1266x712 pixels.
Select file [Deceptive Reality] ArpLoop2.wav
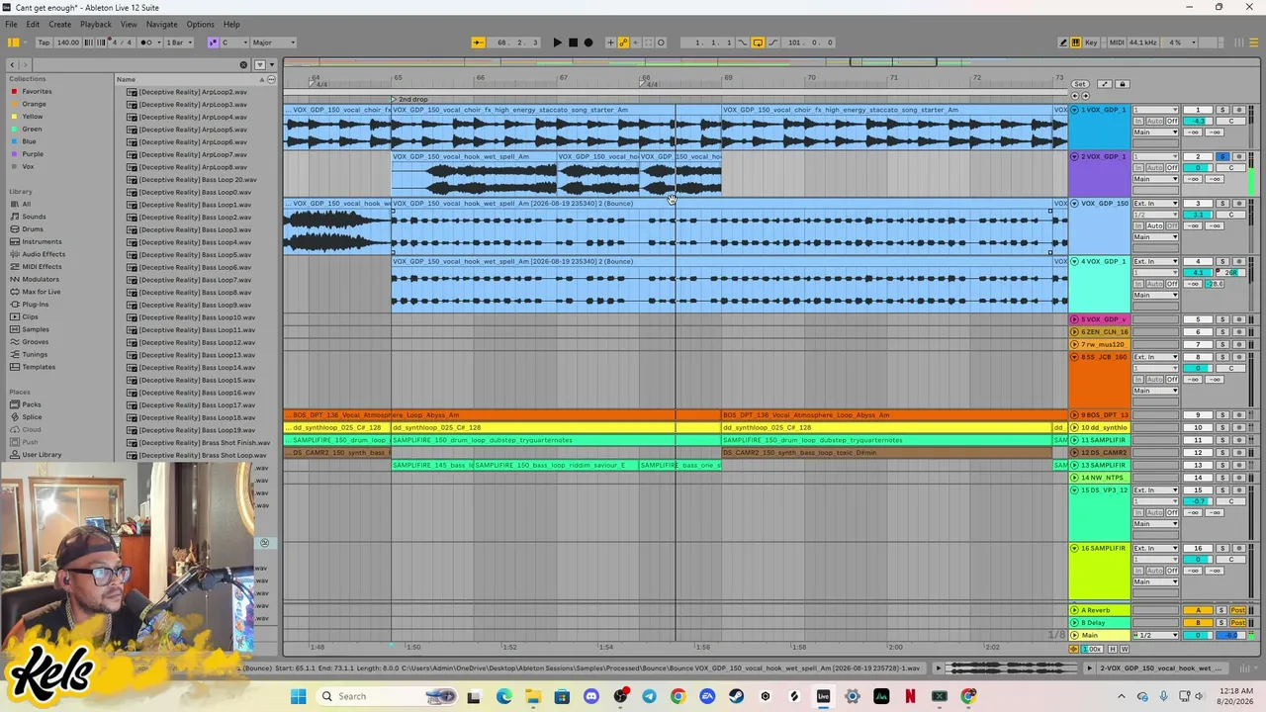pos(193,92)
